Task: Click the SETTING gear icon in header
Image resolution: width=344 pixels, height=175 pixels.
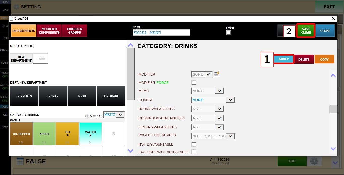Action: pos(16,7)
